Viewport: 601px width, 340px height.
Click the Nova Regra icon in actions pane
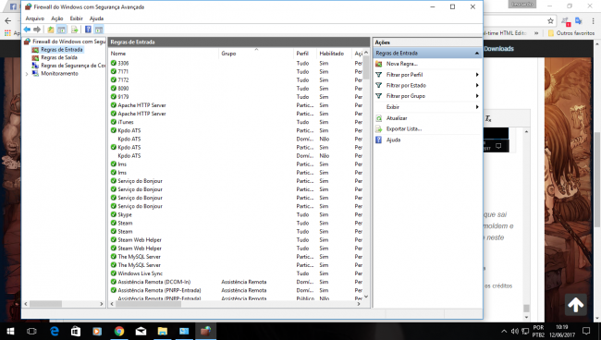tap(379, 64)
